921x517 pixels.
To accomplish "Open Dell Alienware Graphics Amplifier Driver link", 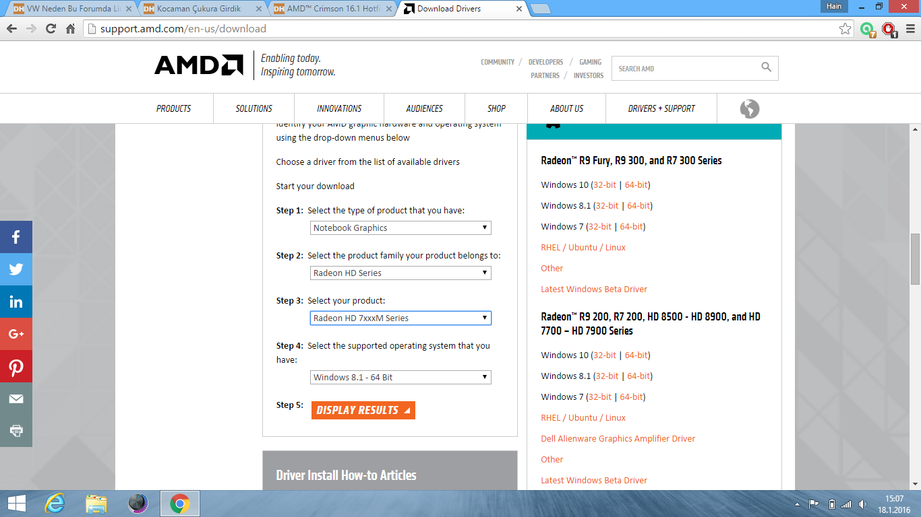I will tap(618, 438).
